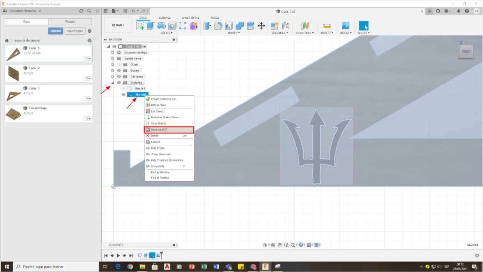483x272 pixels.
Task: Click the Upload button
Action: [x=56, y=31]
